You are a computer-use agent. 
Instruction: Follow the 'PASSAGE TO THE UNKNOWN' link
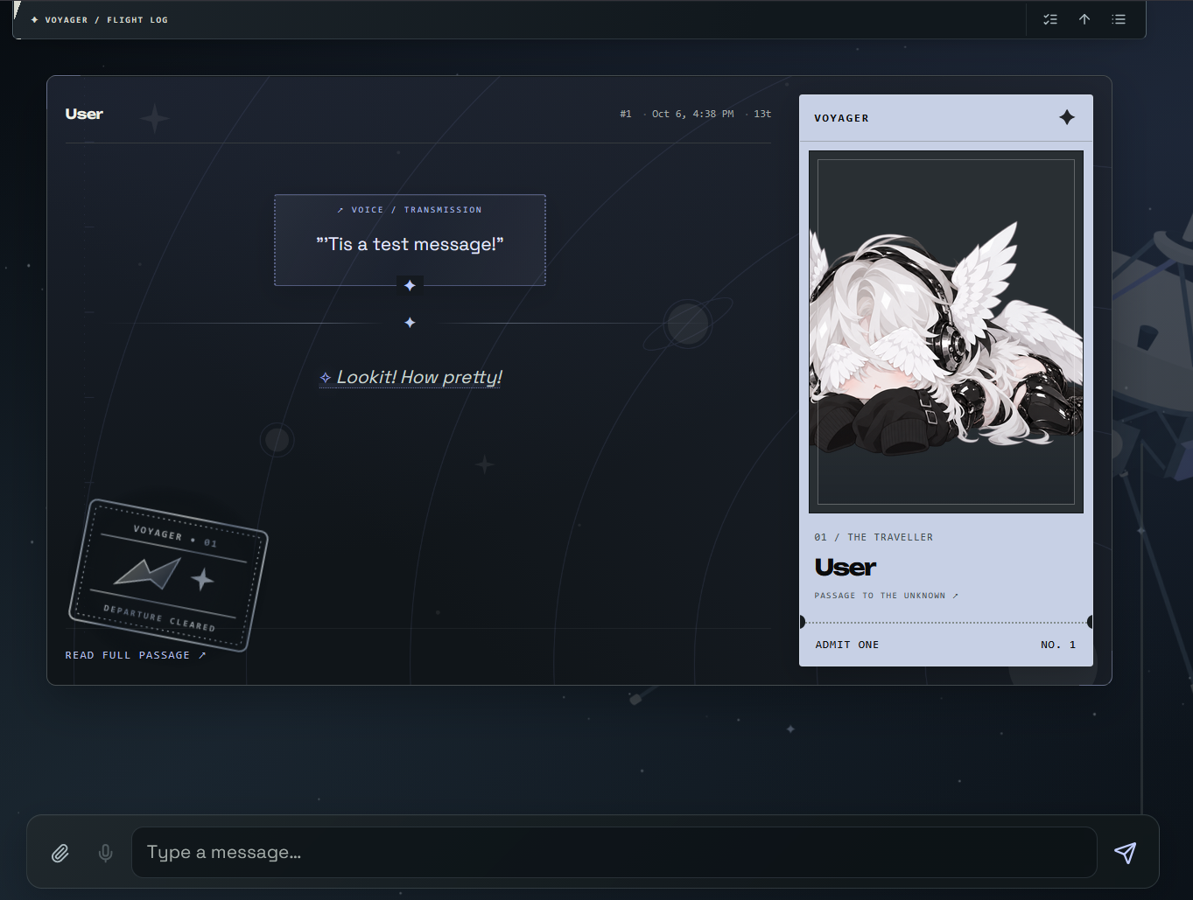pyautogui.click(x=887, y=596)
